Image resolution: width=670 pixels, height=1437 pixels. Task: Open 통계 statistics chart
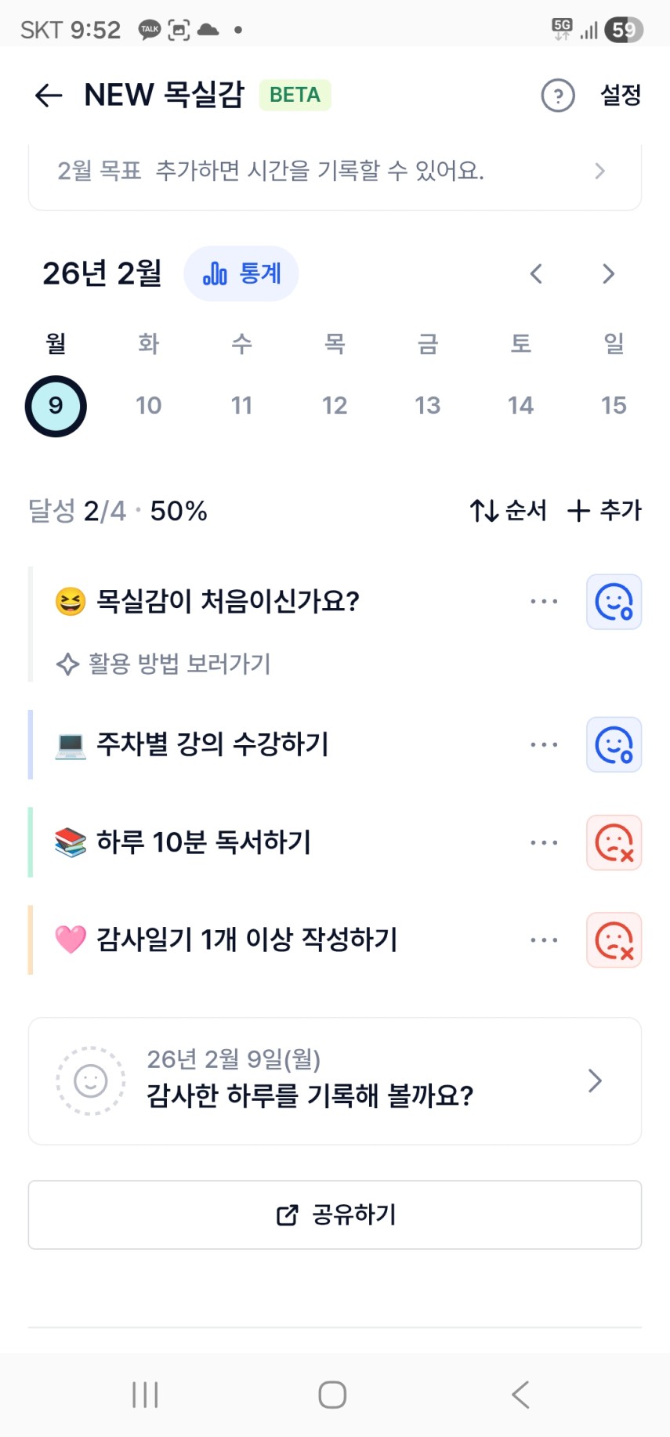click(241, 273)
